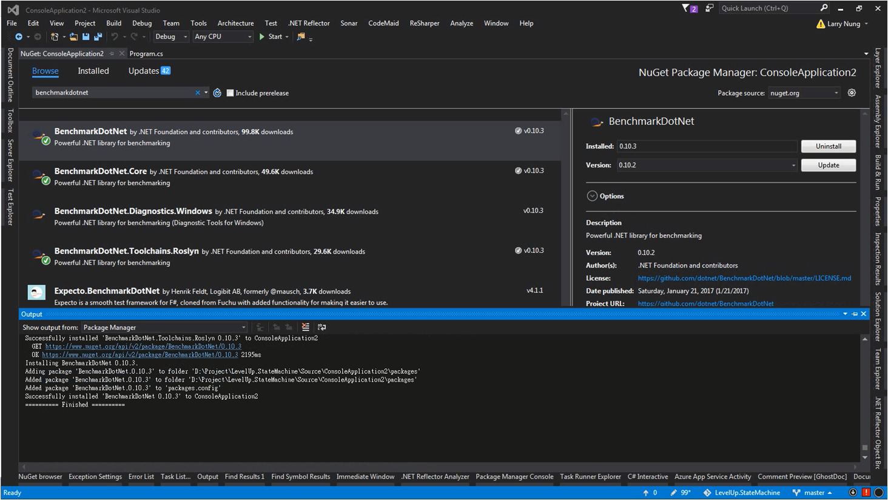Open the Package source nuget.org dropdown

(804, 93)
